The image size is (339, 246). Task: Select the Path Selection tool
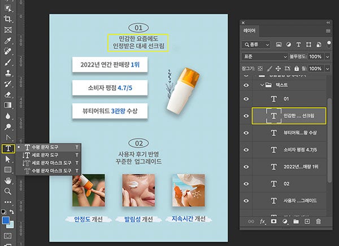coord(8,160)
